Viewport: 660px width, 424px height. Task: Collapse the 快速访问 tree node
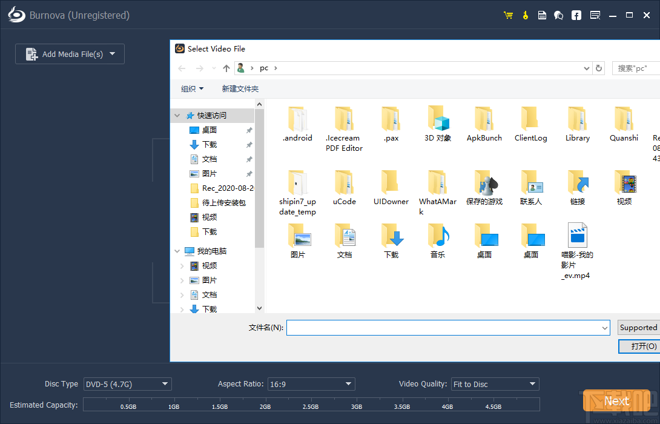[x=177, y=116]
